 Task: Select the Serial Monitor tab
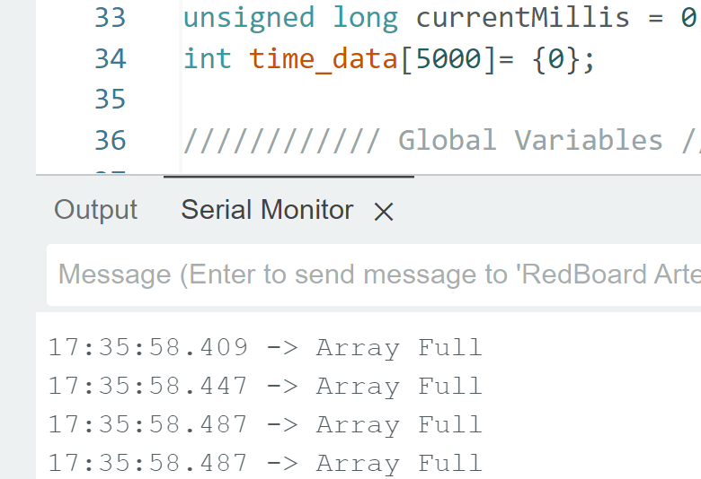[267, 210]
